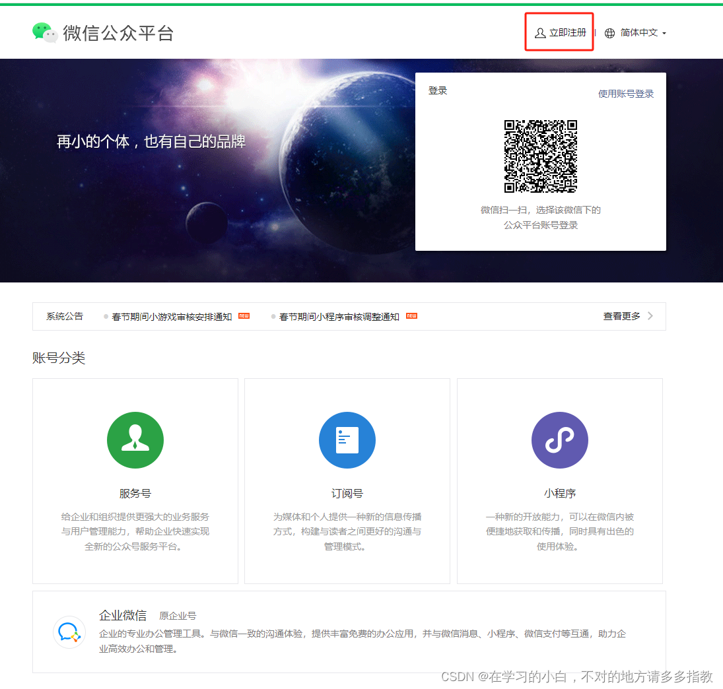Click the 微信公众平台 title text
Viewport: 723px width, 689px height.
click(118, 33)
